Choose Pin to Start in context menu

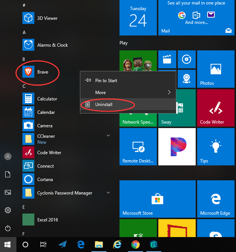(x=128, y=80)
